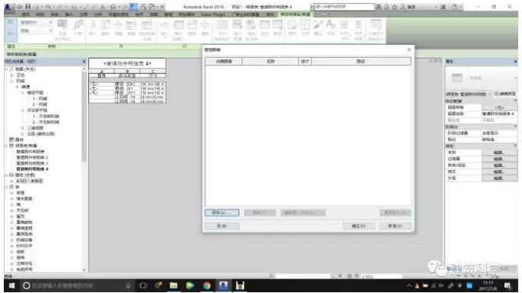Click the Merge/Unmerge cells ribbon icon

click(x=222, y=30)
